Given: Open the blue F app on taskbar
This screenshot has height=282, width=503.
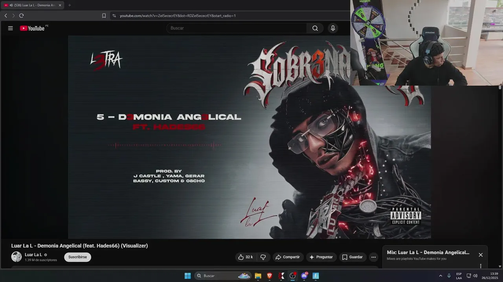Looking at the screenshot, I should pyautogui.click(x=316, y=276).
